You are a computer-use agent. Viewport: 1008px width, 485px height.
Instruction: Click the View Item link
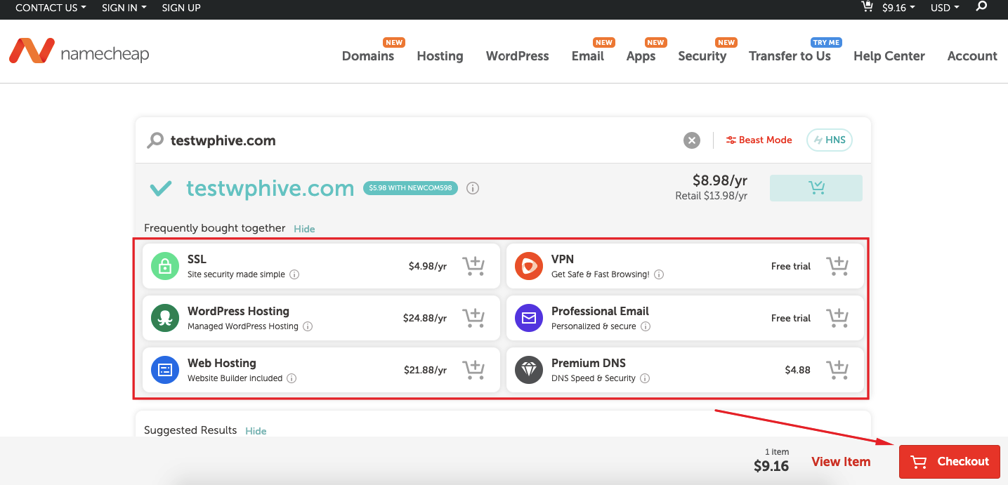pyautogui.click(x=841, y=461)
